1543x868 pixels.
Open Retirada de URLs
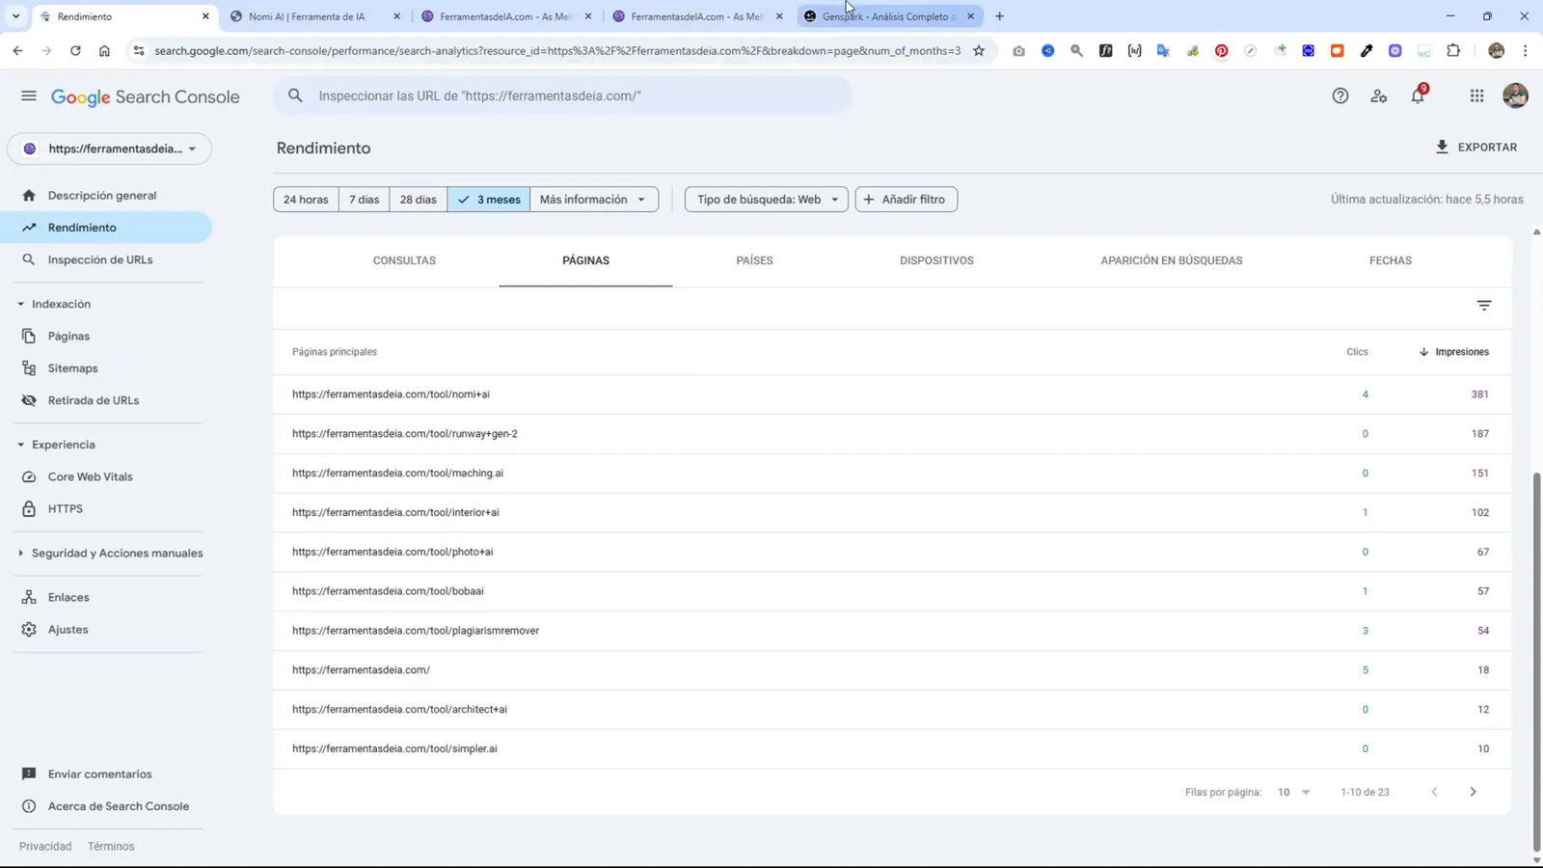click(x=94, y=399)
